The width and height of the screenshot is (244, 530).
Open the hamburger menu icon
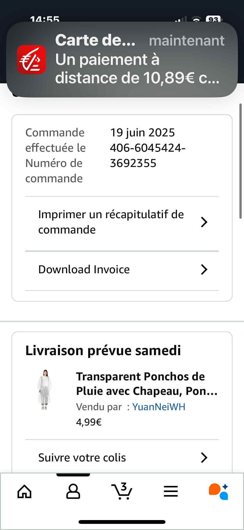[x=171, y=491]
